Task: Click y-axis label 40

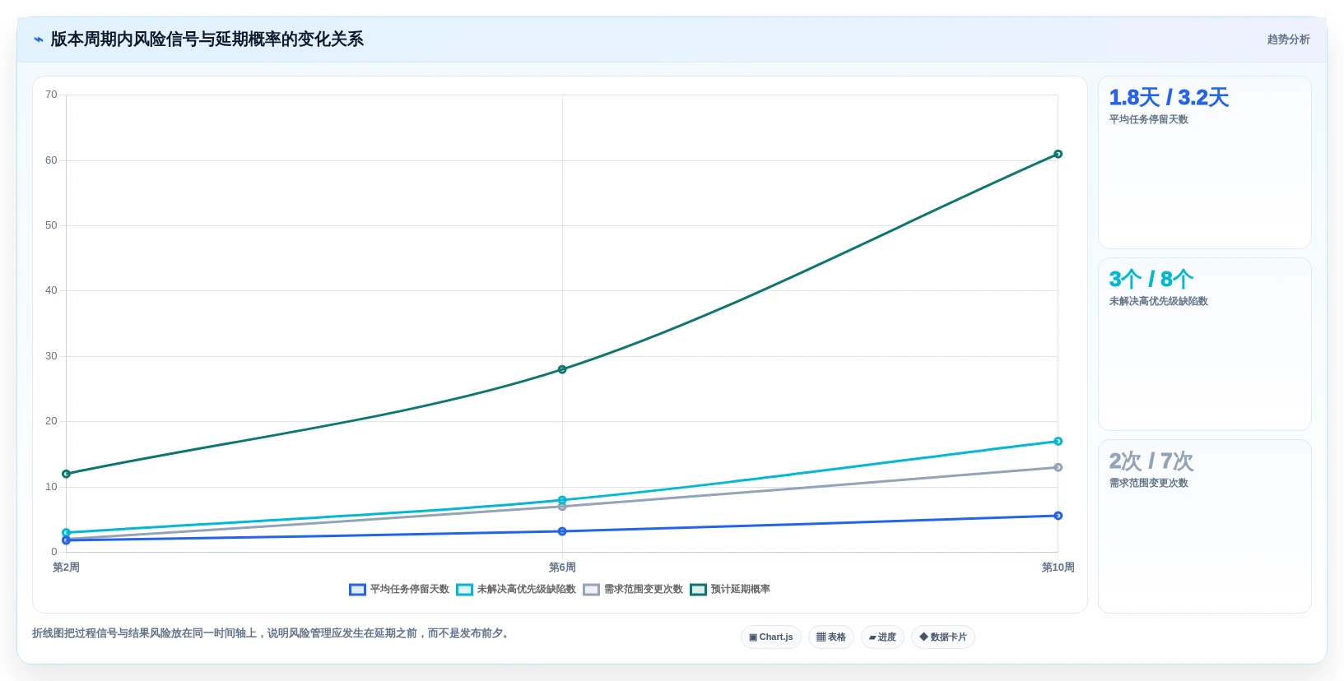Action: [x=51, y=290]
